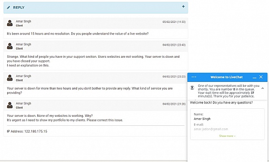Click avatar of the 23:43 message
Screen dimensions: 269x162
pyautogui.click(x=10, y=46)
